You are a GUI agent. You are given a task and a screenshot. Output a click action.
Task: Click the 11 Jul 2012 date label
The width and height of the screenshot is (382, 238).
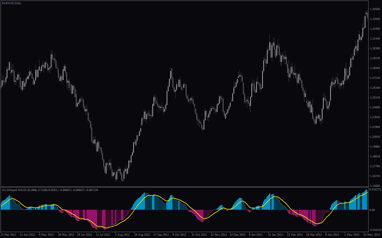pos(103,235)
